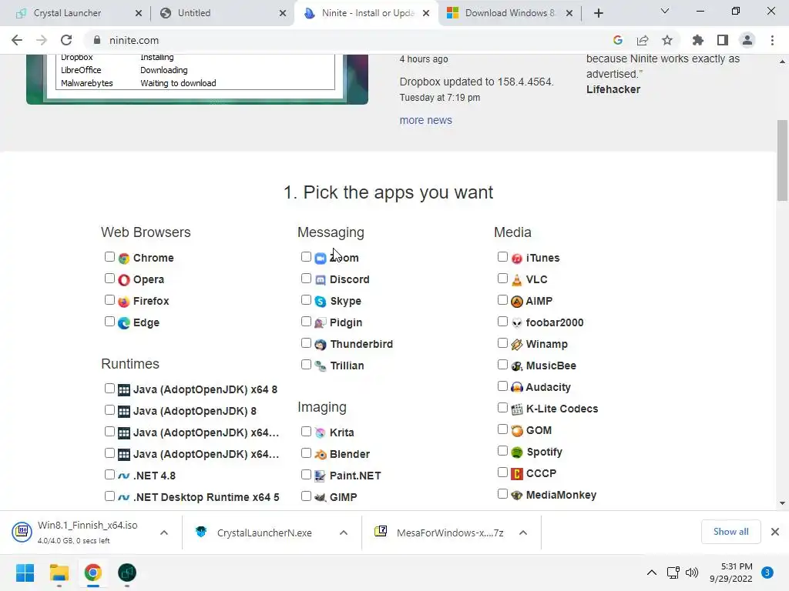Close the downloads bar

[x=775, y=532]
